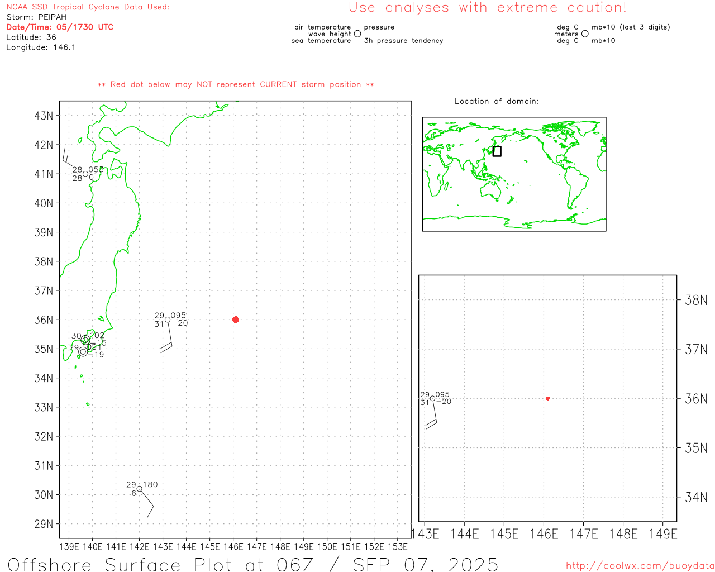Click the 'Location of domain:' label

tap(497, 101)
